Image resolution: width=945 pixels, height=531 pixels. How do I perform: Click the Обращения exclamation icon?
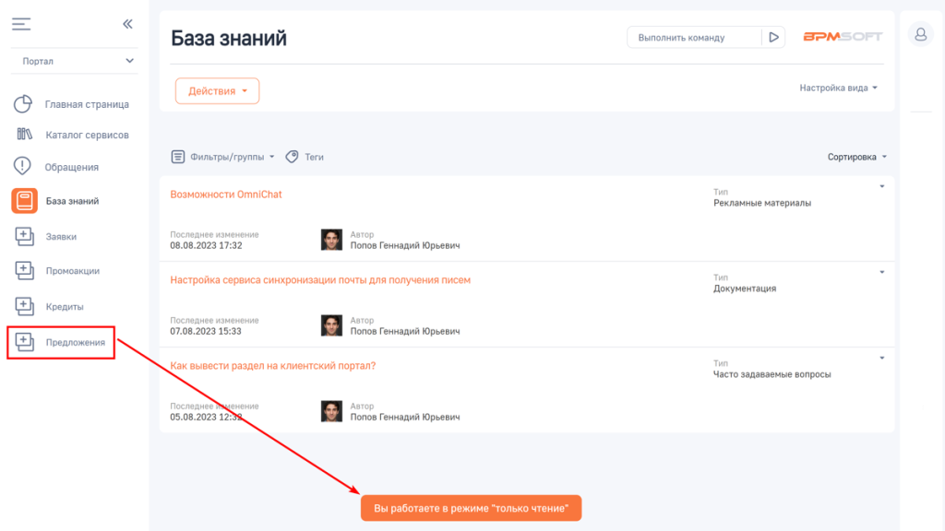pyautogui.click(x=24, y=167)
